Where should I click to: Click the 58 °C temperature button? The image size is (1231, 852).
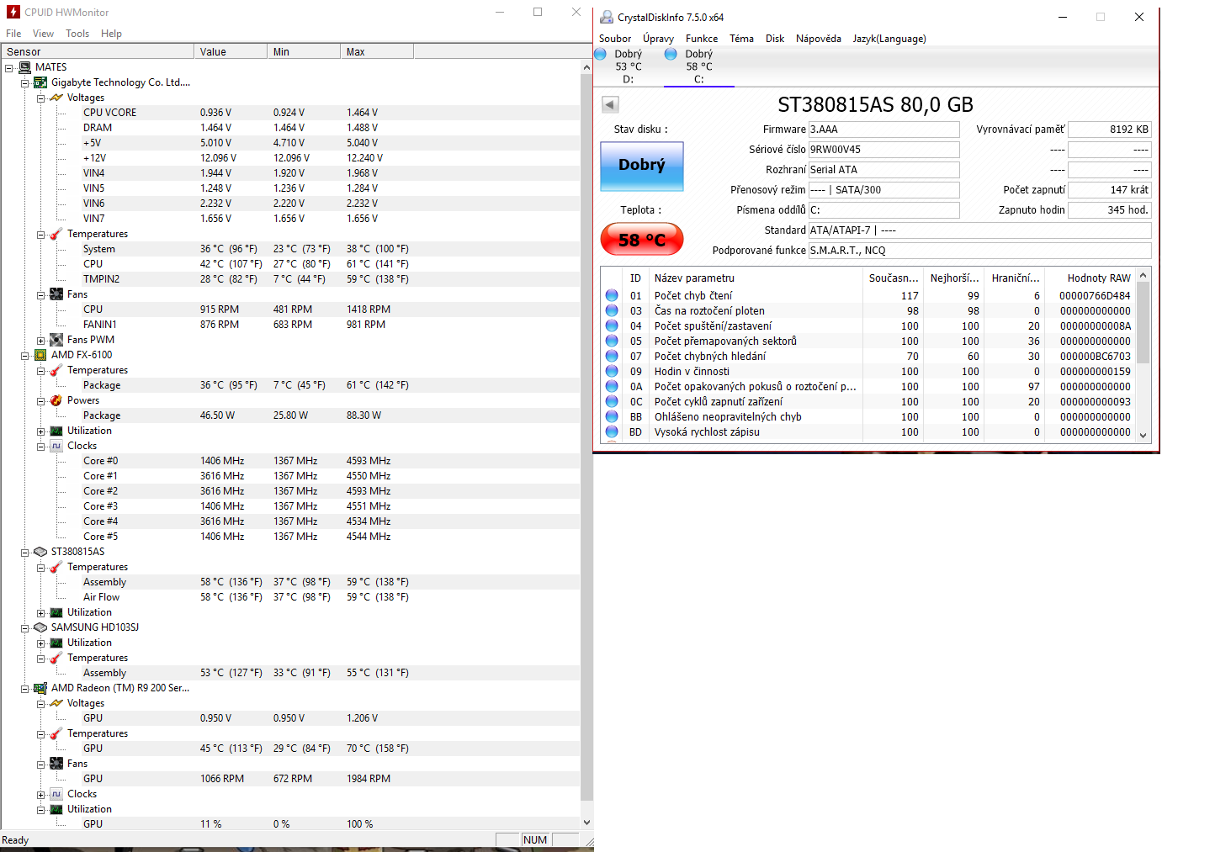pyautogui.click(x=641, y=240)
